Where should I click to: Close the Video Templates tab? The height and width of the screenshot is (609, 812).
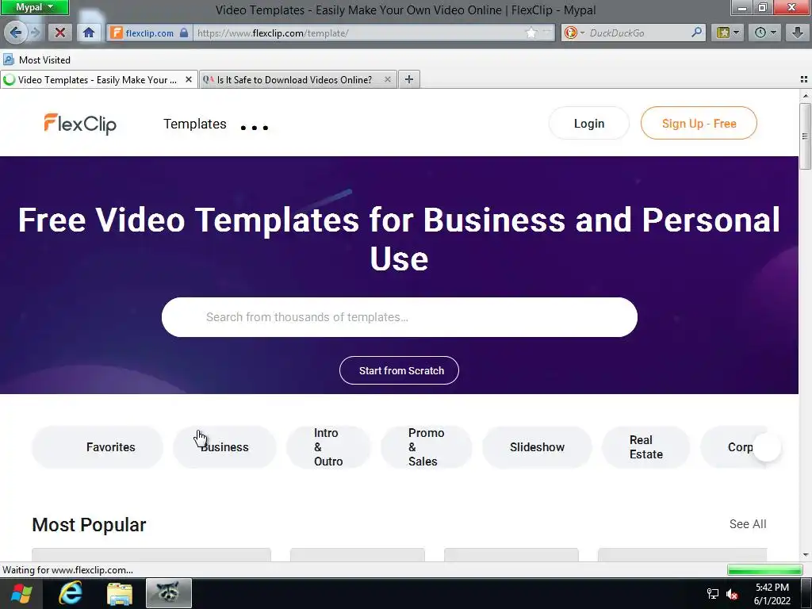189,80
